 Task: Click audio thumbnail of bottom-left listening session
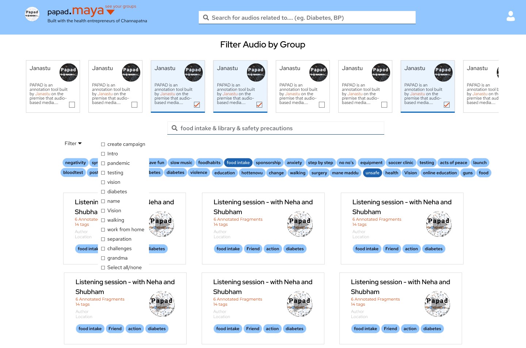pos(162,304)
